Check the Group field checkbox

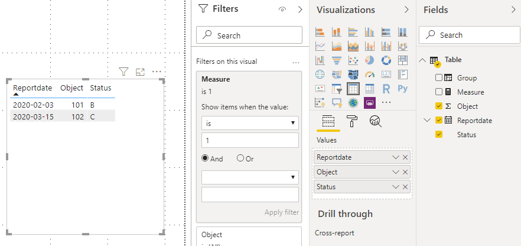[438, 78]
